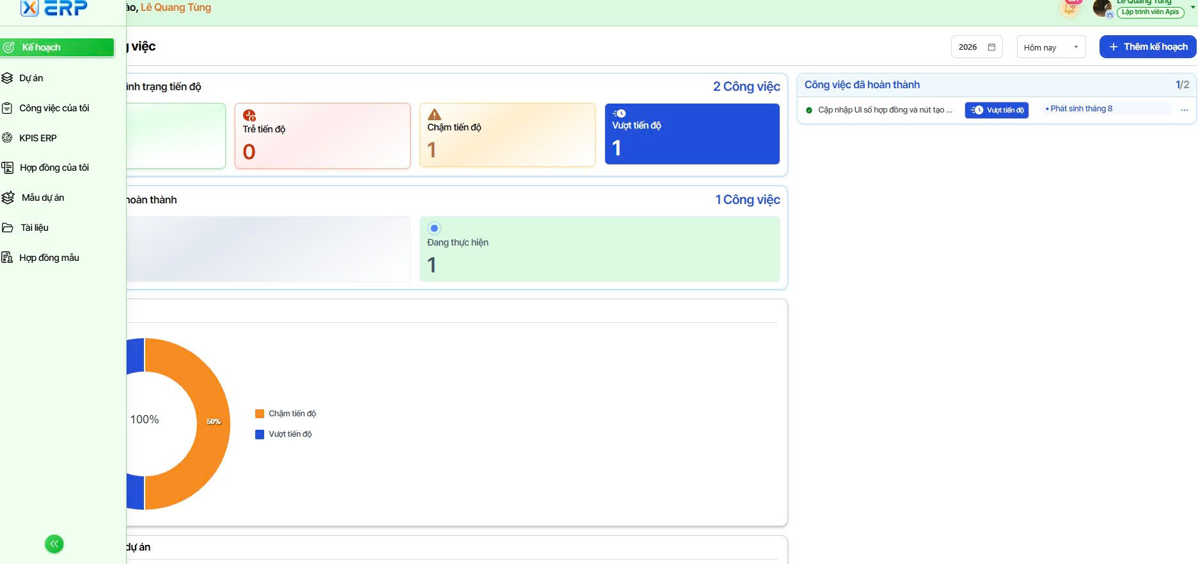Click the 100% label in the donut center
Screen dimensions: 1198x564
[145, 419]
